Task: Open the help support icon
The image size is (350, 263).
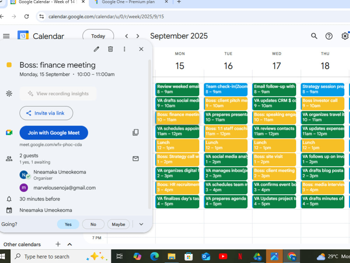Action: click(x=329, y=36)
